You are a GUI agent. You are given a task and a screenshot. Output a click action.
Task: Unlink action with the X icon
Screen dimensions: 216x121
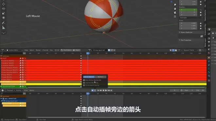coord(114,50)
